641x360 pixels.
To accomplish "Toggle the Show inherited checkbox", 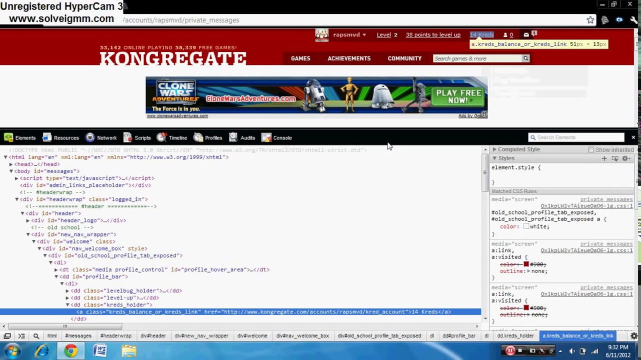I will click(x=591, y=149).
